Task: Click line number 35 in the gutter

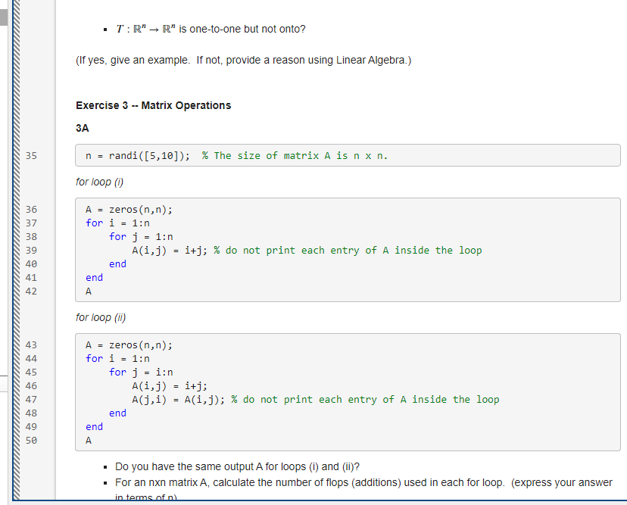Action: [x=30, y=155]
